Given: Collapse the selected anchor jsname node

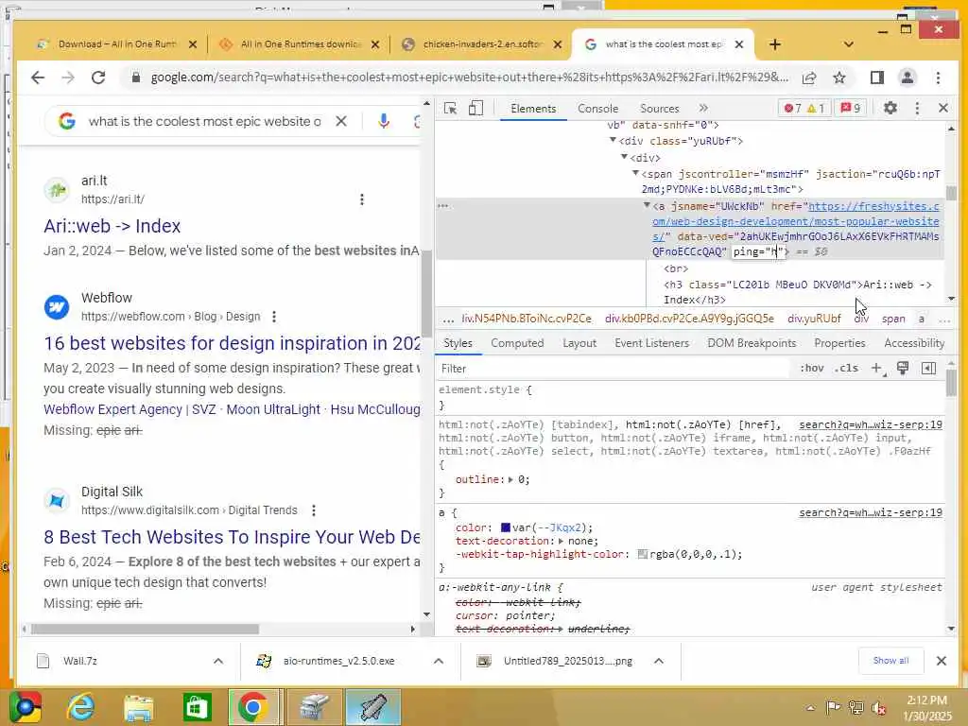Looking at the screenshot, I should 647,205.
